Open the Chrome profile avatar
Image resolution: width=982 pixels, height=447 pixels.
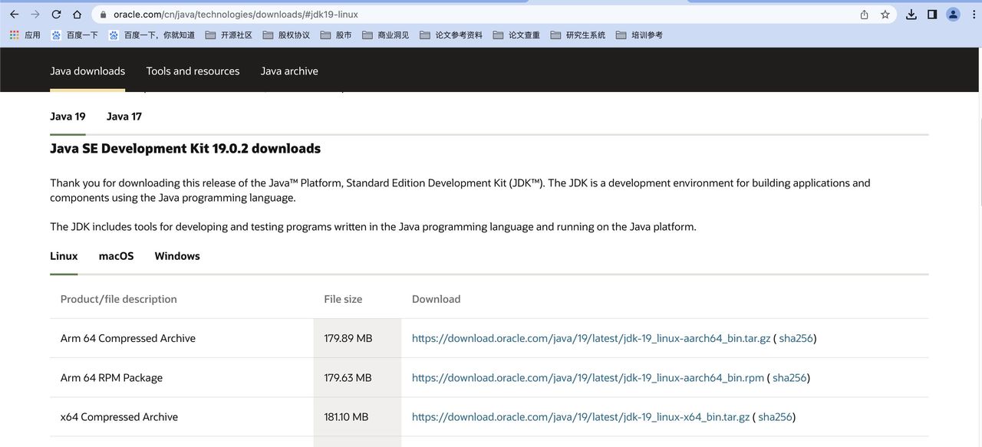click(x=953, y=15)
